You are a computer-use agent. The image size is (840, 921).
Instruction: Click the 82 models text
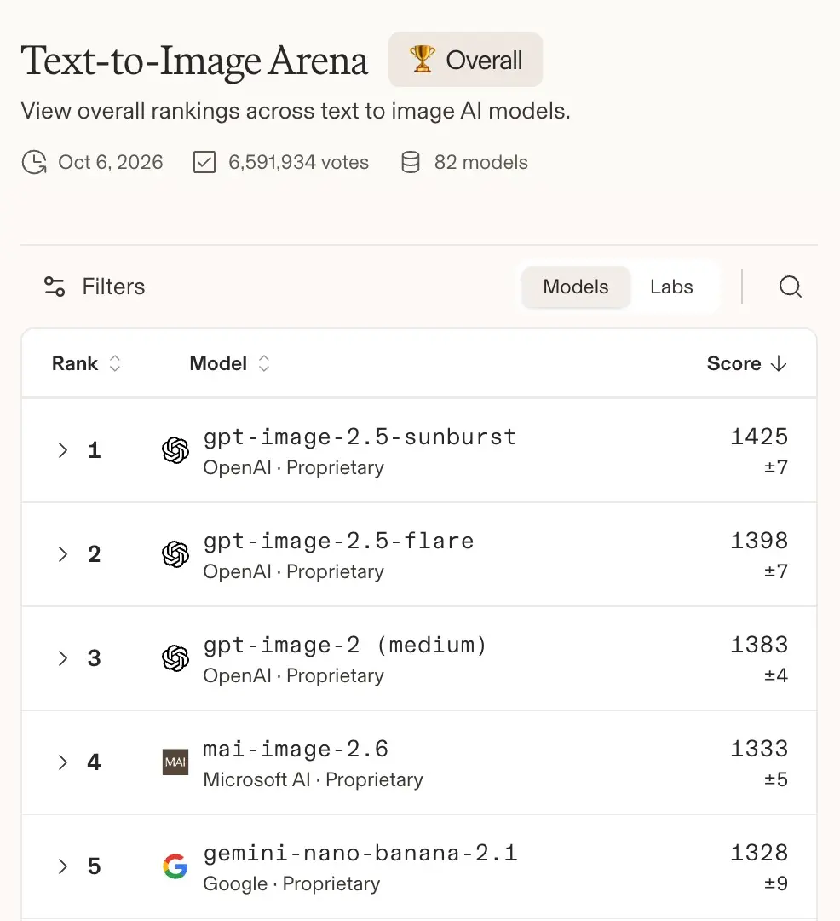[x=481, y=162]
